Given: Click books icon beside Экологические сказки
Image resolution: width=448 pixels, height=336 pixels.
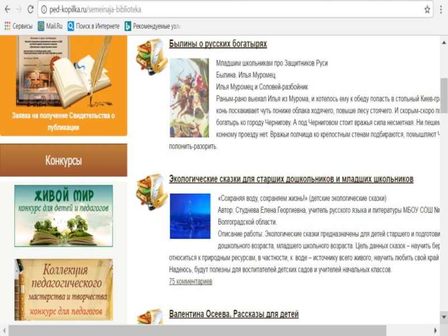Looking at the screenshot, I should click(x=152, y=192).
